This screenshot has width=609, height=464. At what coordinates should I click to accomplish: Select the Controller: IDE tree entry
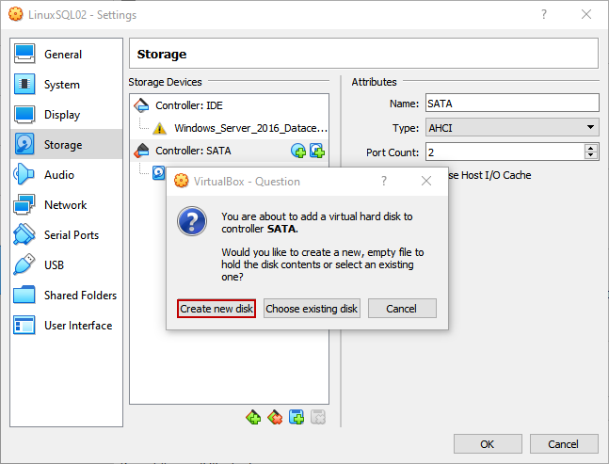click(x=188, y=105)
